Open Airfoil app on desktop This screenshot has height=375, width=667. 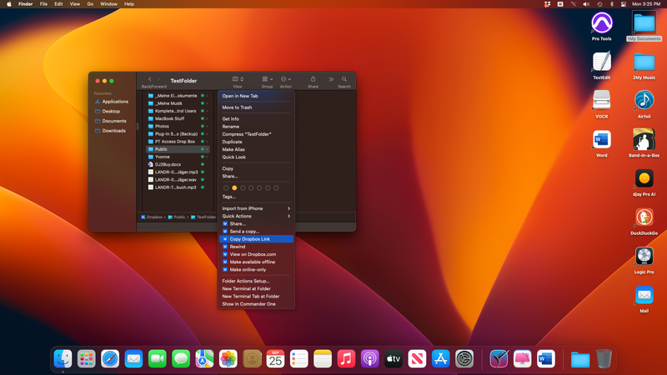pos(644,100)
